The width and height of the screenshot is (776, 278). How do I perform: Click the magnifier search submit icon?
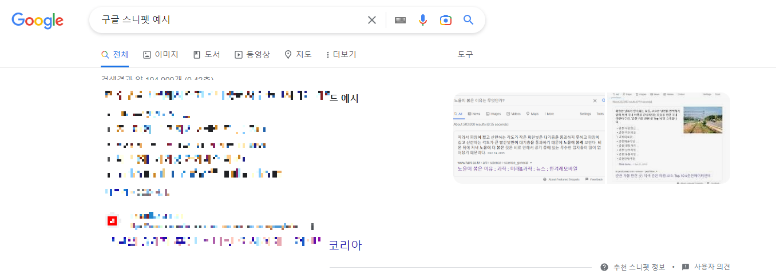469,20
